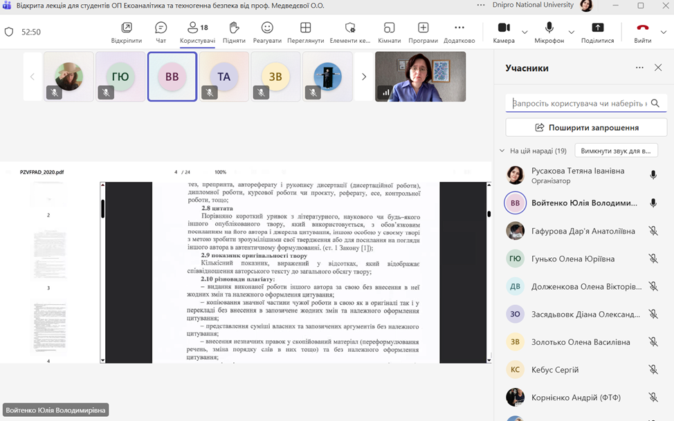Click the participant search input field

579,103
